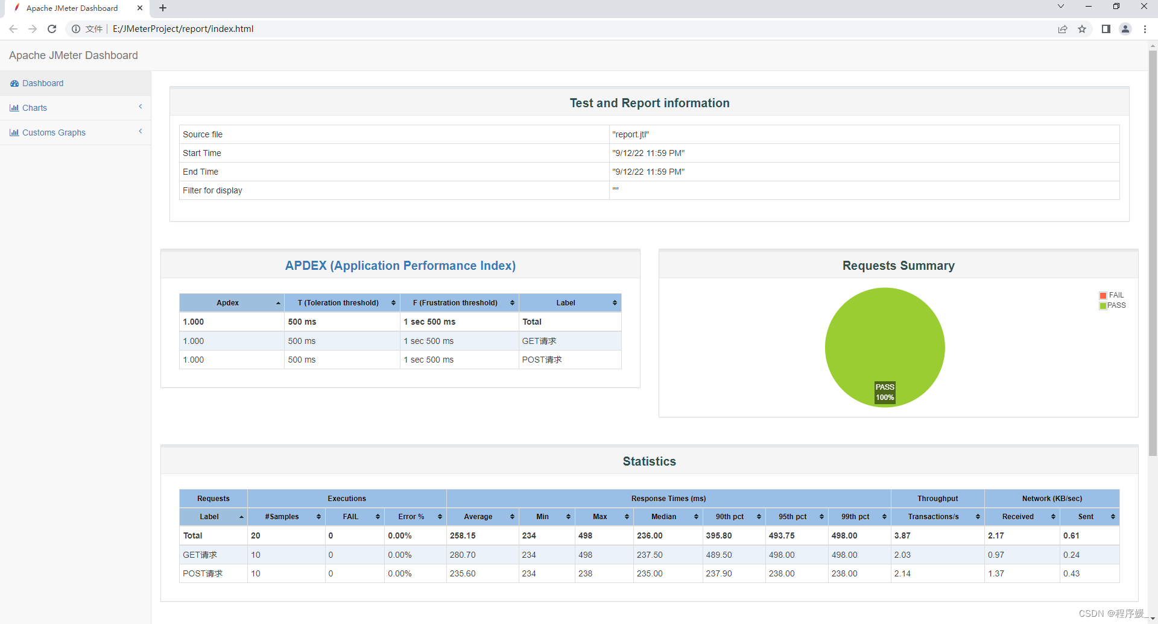Image resolution: width=1158 pixels, height=624 pixels.
Task: Click Total average value 258.15
Action: 463,535
